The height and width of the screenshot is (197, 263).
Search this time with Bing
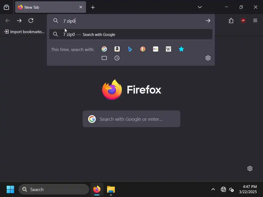pos(130,49)
